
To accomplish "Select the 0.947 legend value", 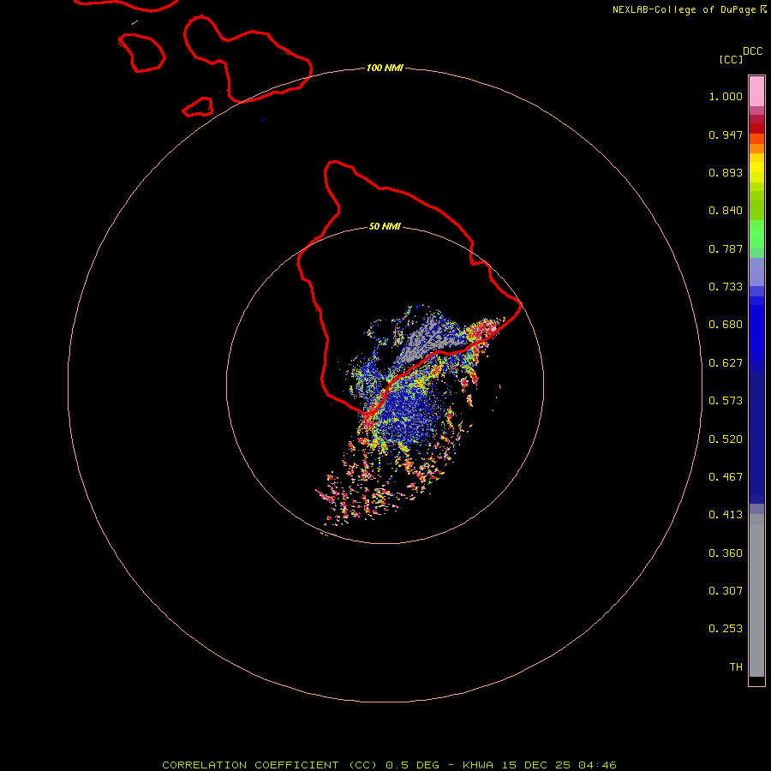I will point(726,134).
